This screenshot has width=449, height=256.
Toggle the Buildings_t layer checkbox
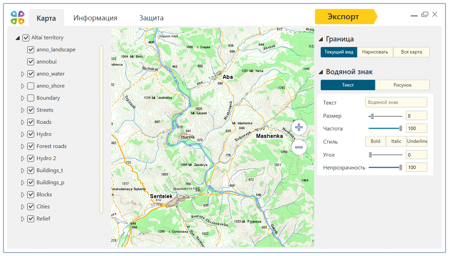(31, 170)
